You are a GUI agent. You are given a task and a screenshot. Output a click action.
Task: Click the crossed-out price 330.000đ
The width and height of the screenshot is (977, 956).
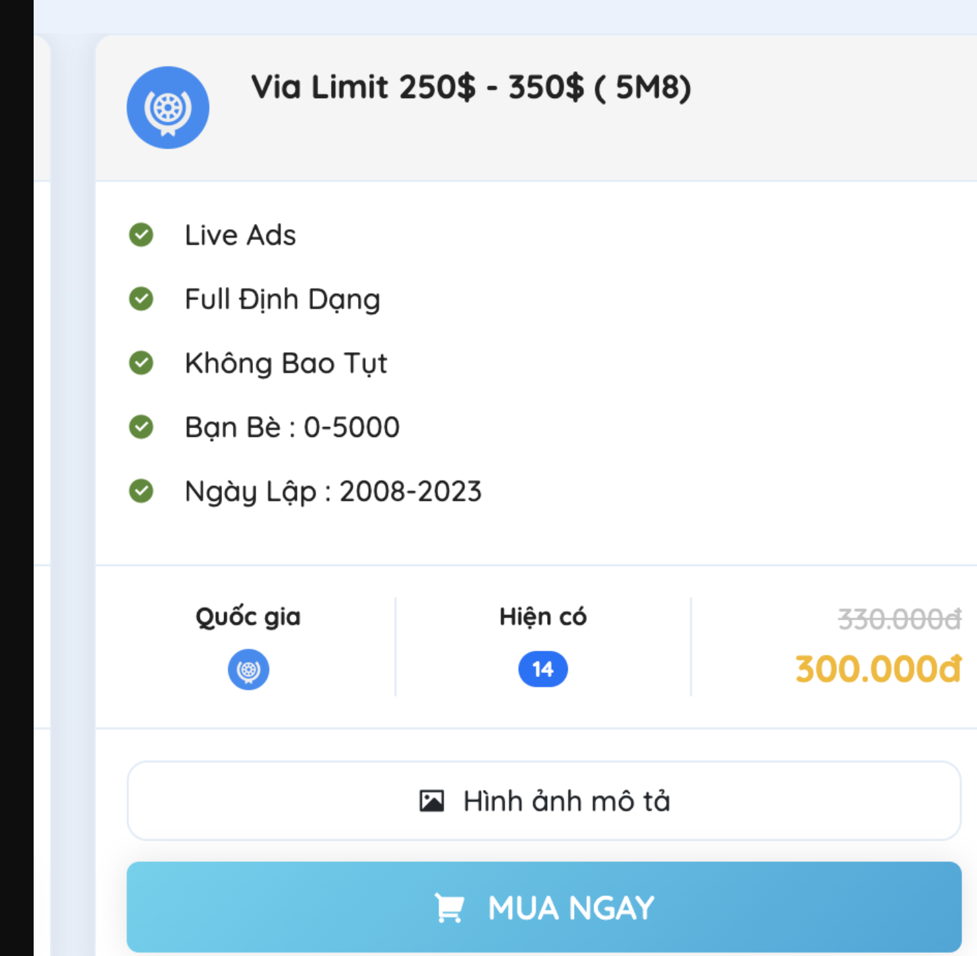[900, 619]
